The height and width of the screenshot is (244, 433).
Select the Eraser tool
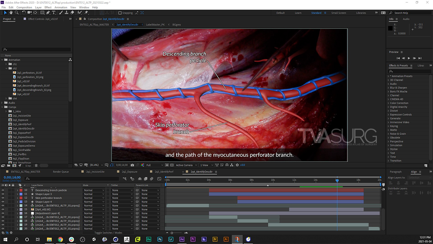pyautogui.click(x=72, y=13)
